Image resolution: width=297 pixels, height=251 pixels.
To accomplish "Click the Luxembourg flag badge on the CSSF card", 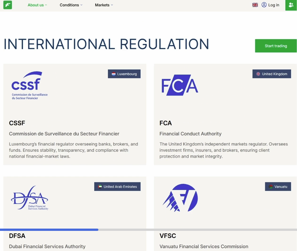I will click(124, 74).
